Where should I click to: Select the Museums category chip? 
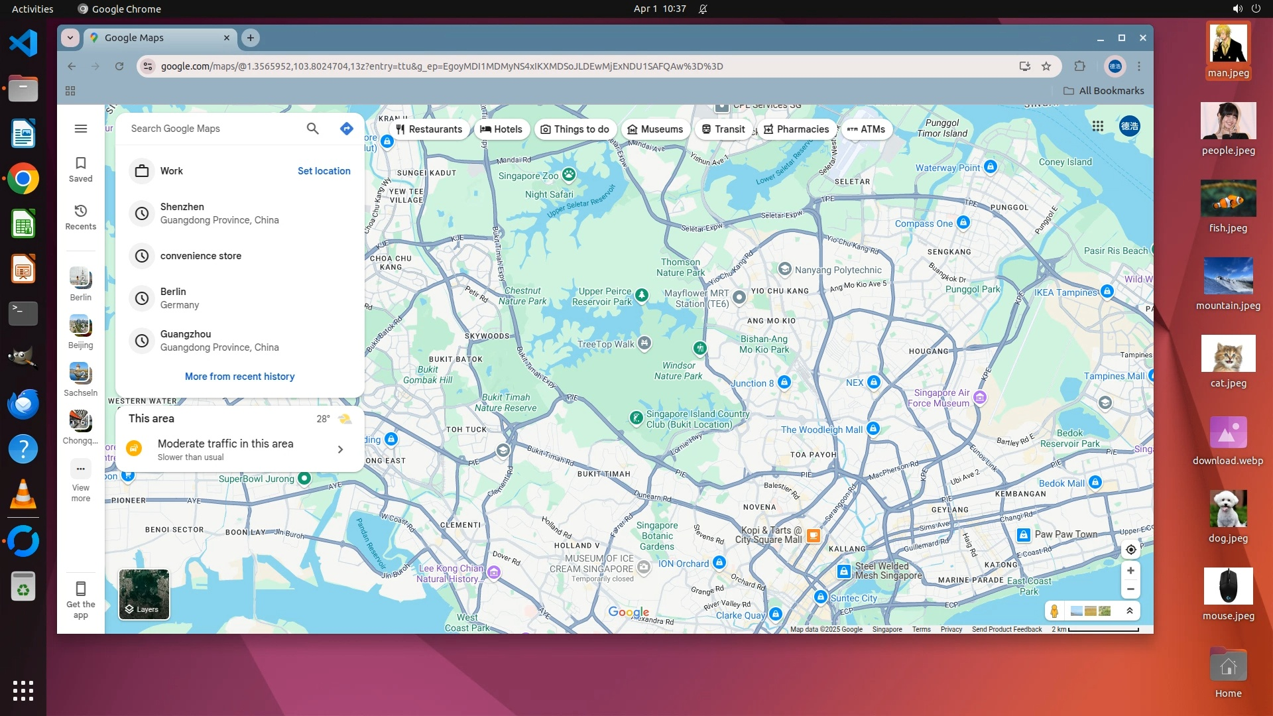(655, 129)
